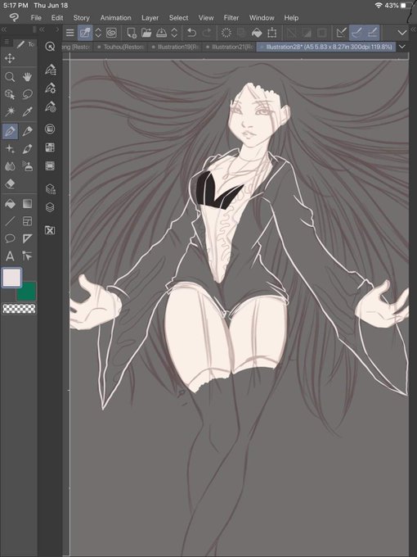Switch to the Illustration21 canvas tab
The height and width of the screenshot is (557, 417).
click(x=230, y=47)
